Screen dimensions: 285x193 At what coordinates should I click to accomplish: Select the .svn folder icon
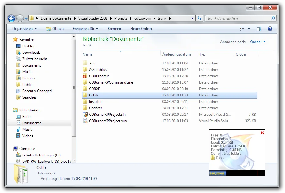[85, 63]
